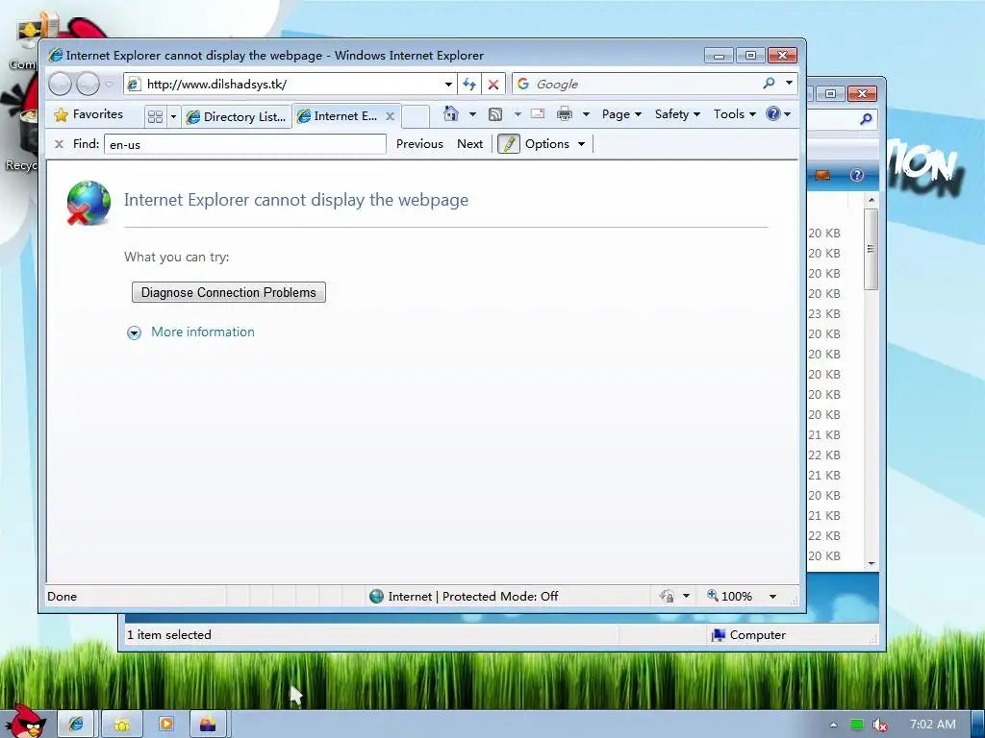Screen dimensions: 985x738
Task: Click the Angry Birds Start button
Action: point(26,722)
